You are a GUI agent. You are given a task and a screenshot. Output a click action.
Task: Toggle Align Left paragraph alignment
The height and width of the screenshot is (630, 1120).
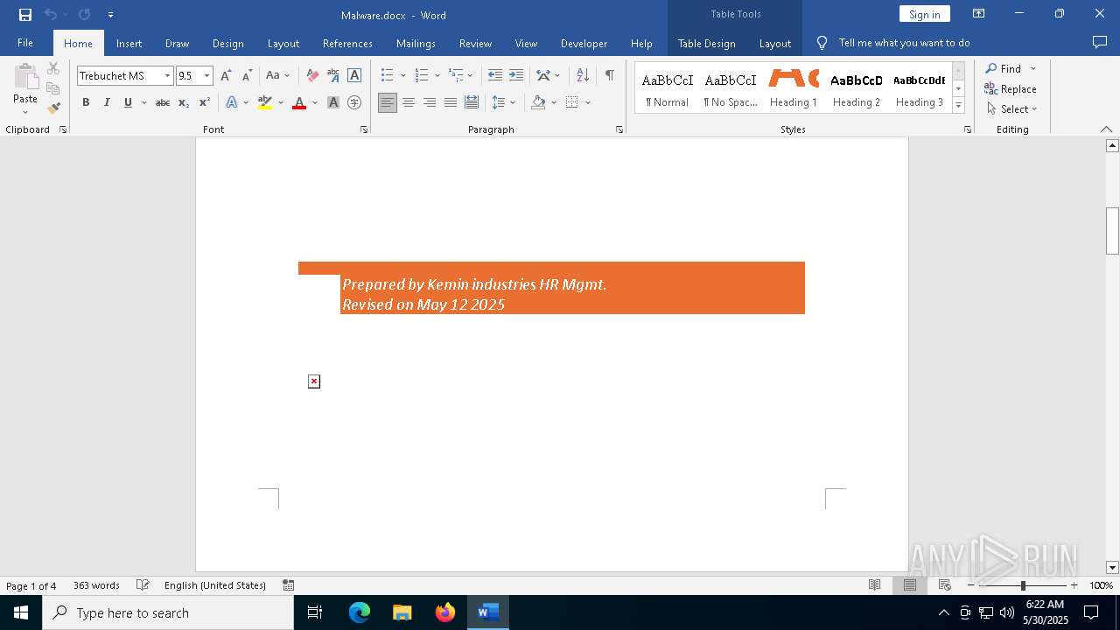point(388,102)
